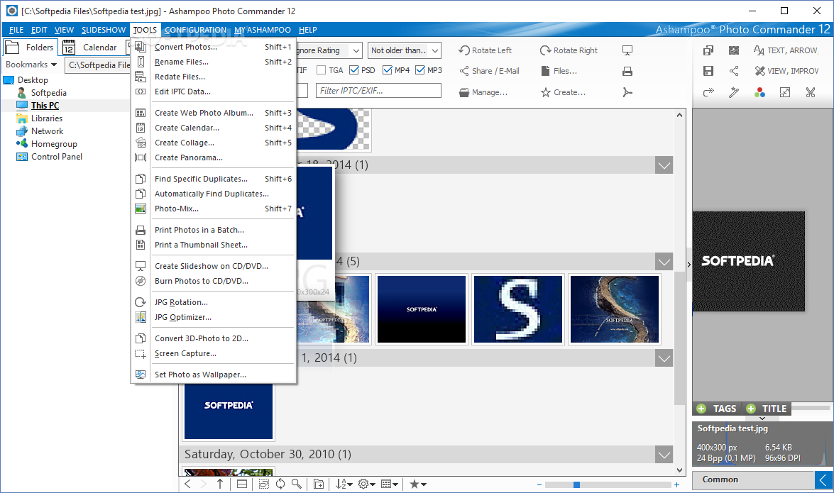Select the magic wand optimize icon
The image size is (834, 493).
point(734,92)
